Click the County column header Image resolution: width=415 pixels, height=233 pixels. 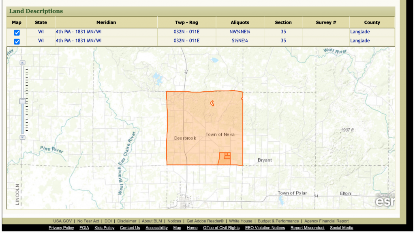point(372,22)
